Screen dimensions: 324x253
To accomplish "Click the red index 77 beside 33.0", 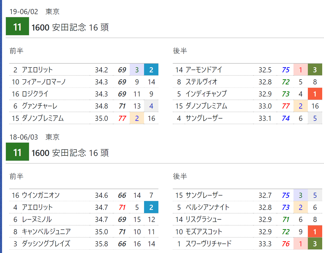I will click(286, 106).
